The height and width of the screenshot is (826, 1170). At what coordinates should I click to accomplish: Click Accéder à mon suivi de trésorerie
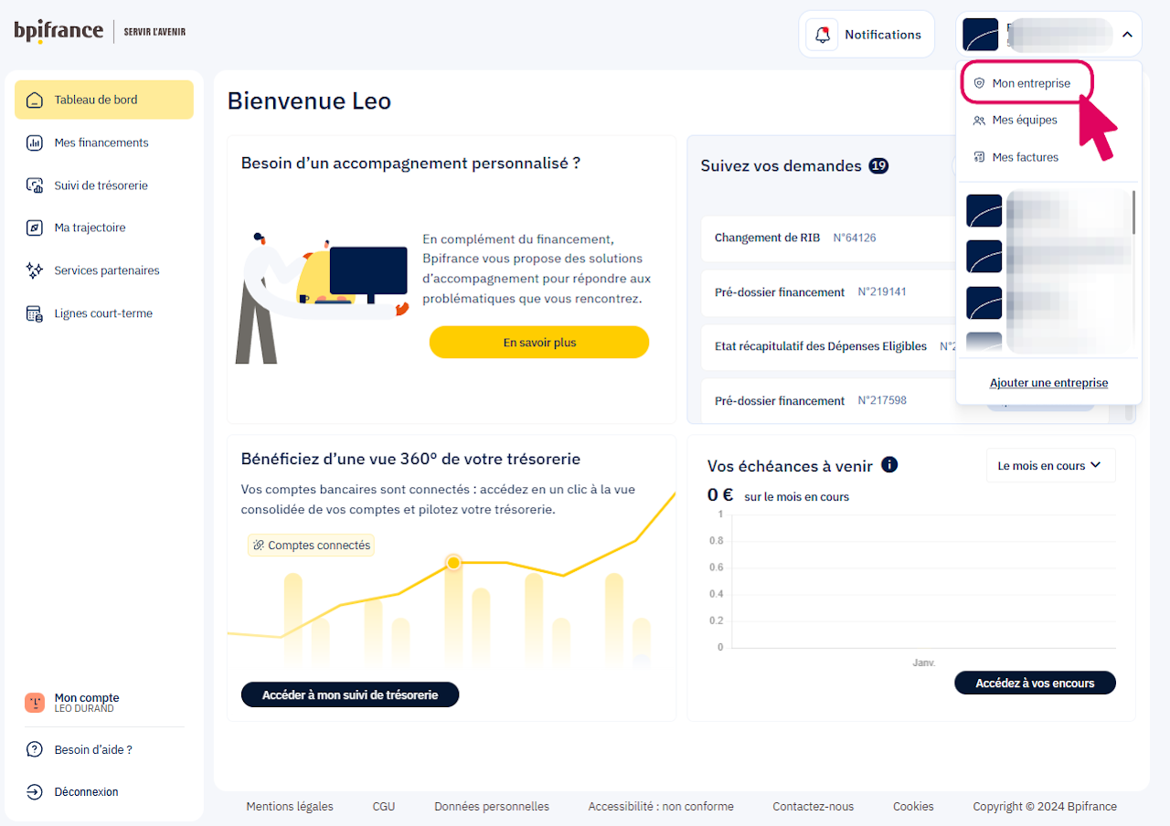point(350,694)
